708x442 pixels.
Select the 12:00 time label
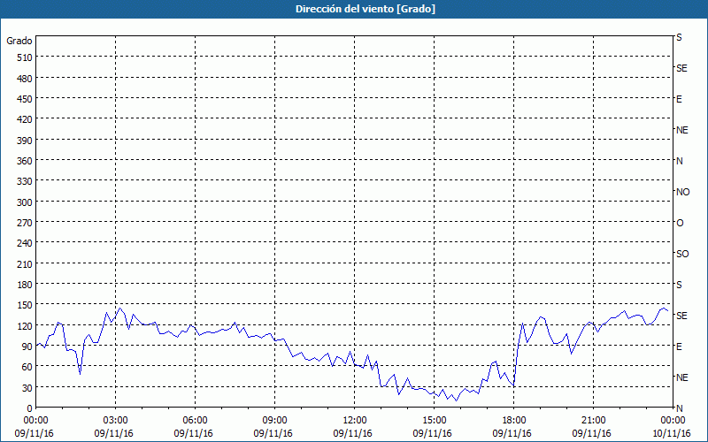(x=355, y=421)
